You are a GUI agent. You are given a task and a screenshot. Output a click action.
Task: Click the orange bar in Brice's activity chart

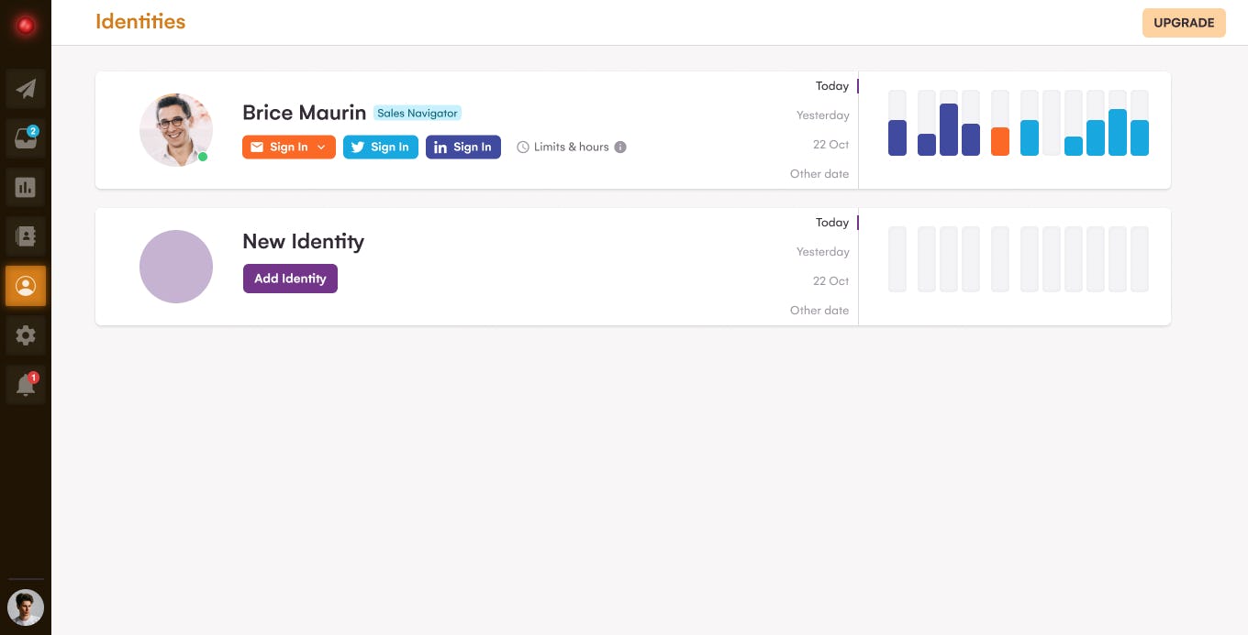click(x=1000, y=141)
